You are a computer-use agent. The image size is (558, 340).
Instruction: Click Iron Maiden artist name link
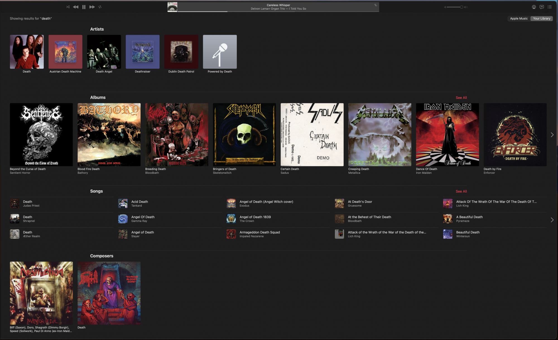pyautogui.click(x=424, y=173)
